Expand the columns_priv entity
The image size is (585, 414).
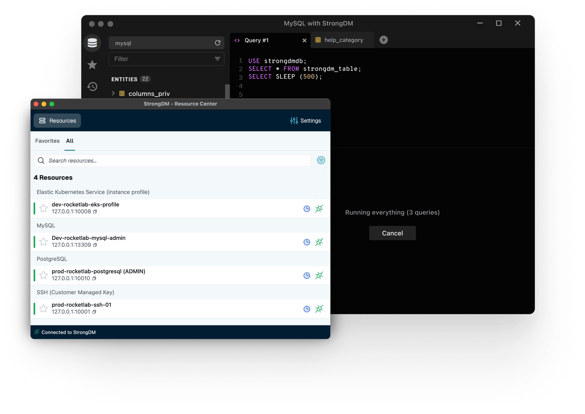[x=113, y=93]
